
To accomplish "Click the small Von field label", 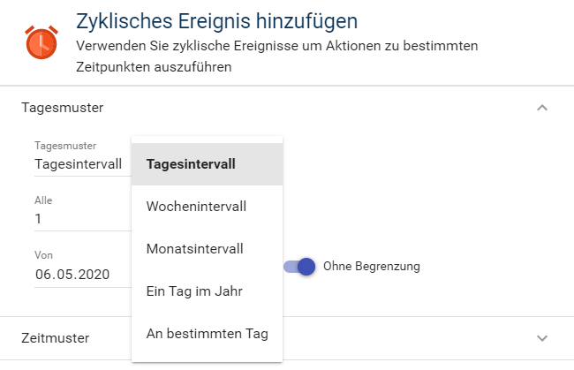I will tap(44, 255).
